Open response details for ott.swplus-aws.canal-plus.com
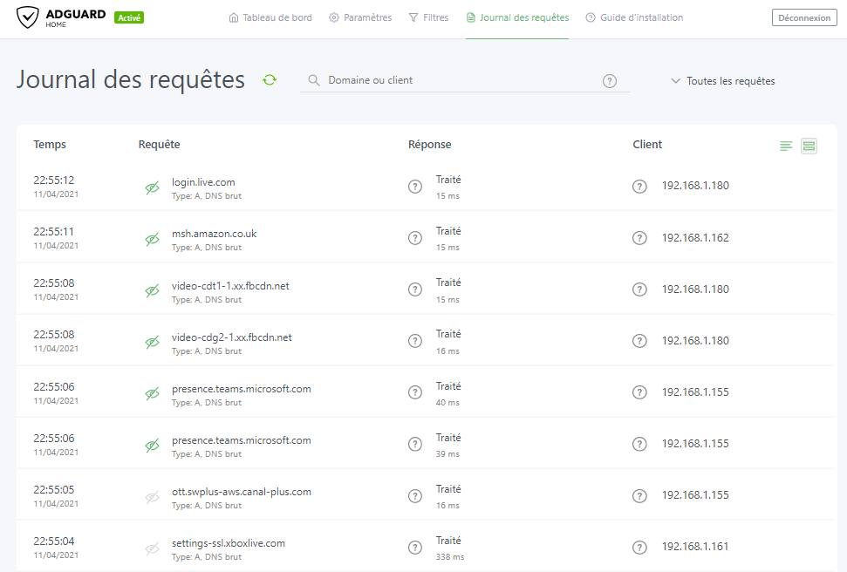Viewport: 847px width, 572px height. (x=415, y=496)
